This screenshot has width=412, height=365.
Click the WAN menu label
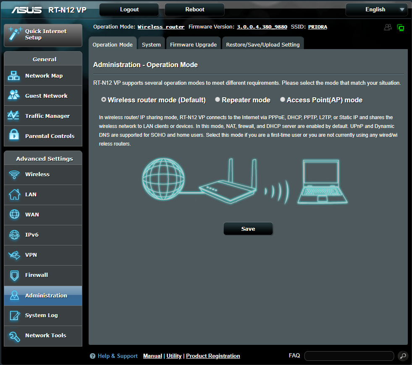(x=32, y=215)
